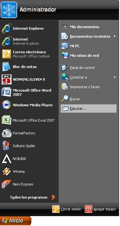Expand the Todos los programas orange arrow
The height and width of the screenshot is (226, 120).
pyautogui.click(x=54, y=197)
